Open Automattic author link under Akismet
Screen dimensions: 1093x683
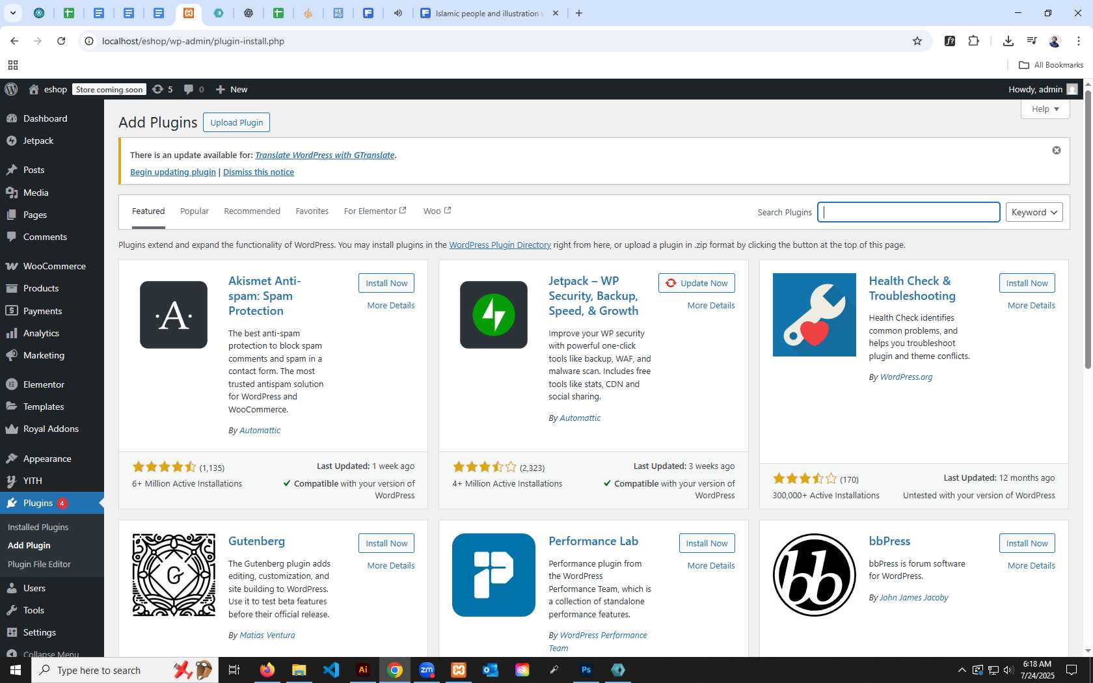[x=260, y=430]
